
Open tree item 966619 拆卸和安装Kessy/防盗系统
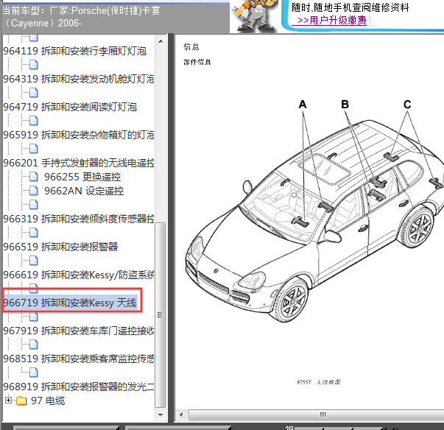click(x=79, y=275)
